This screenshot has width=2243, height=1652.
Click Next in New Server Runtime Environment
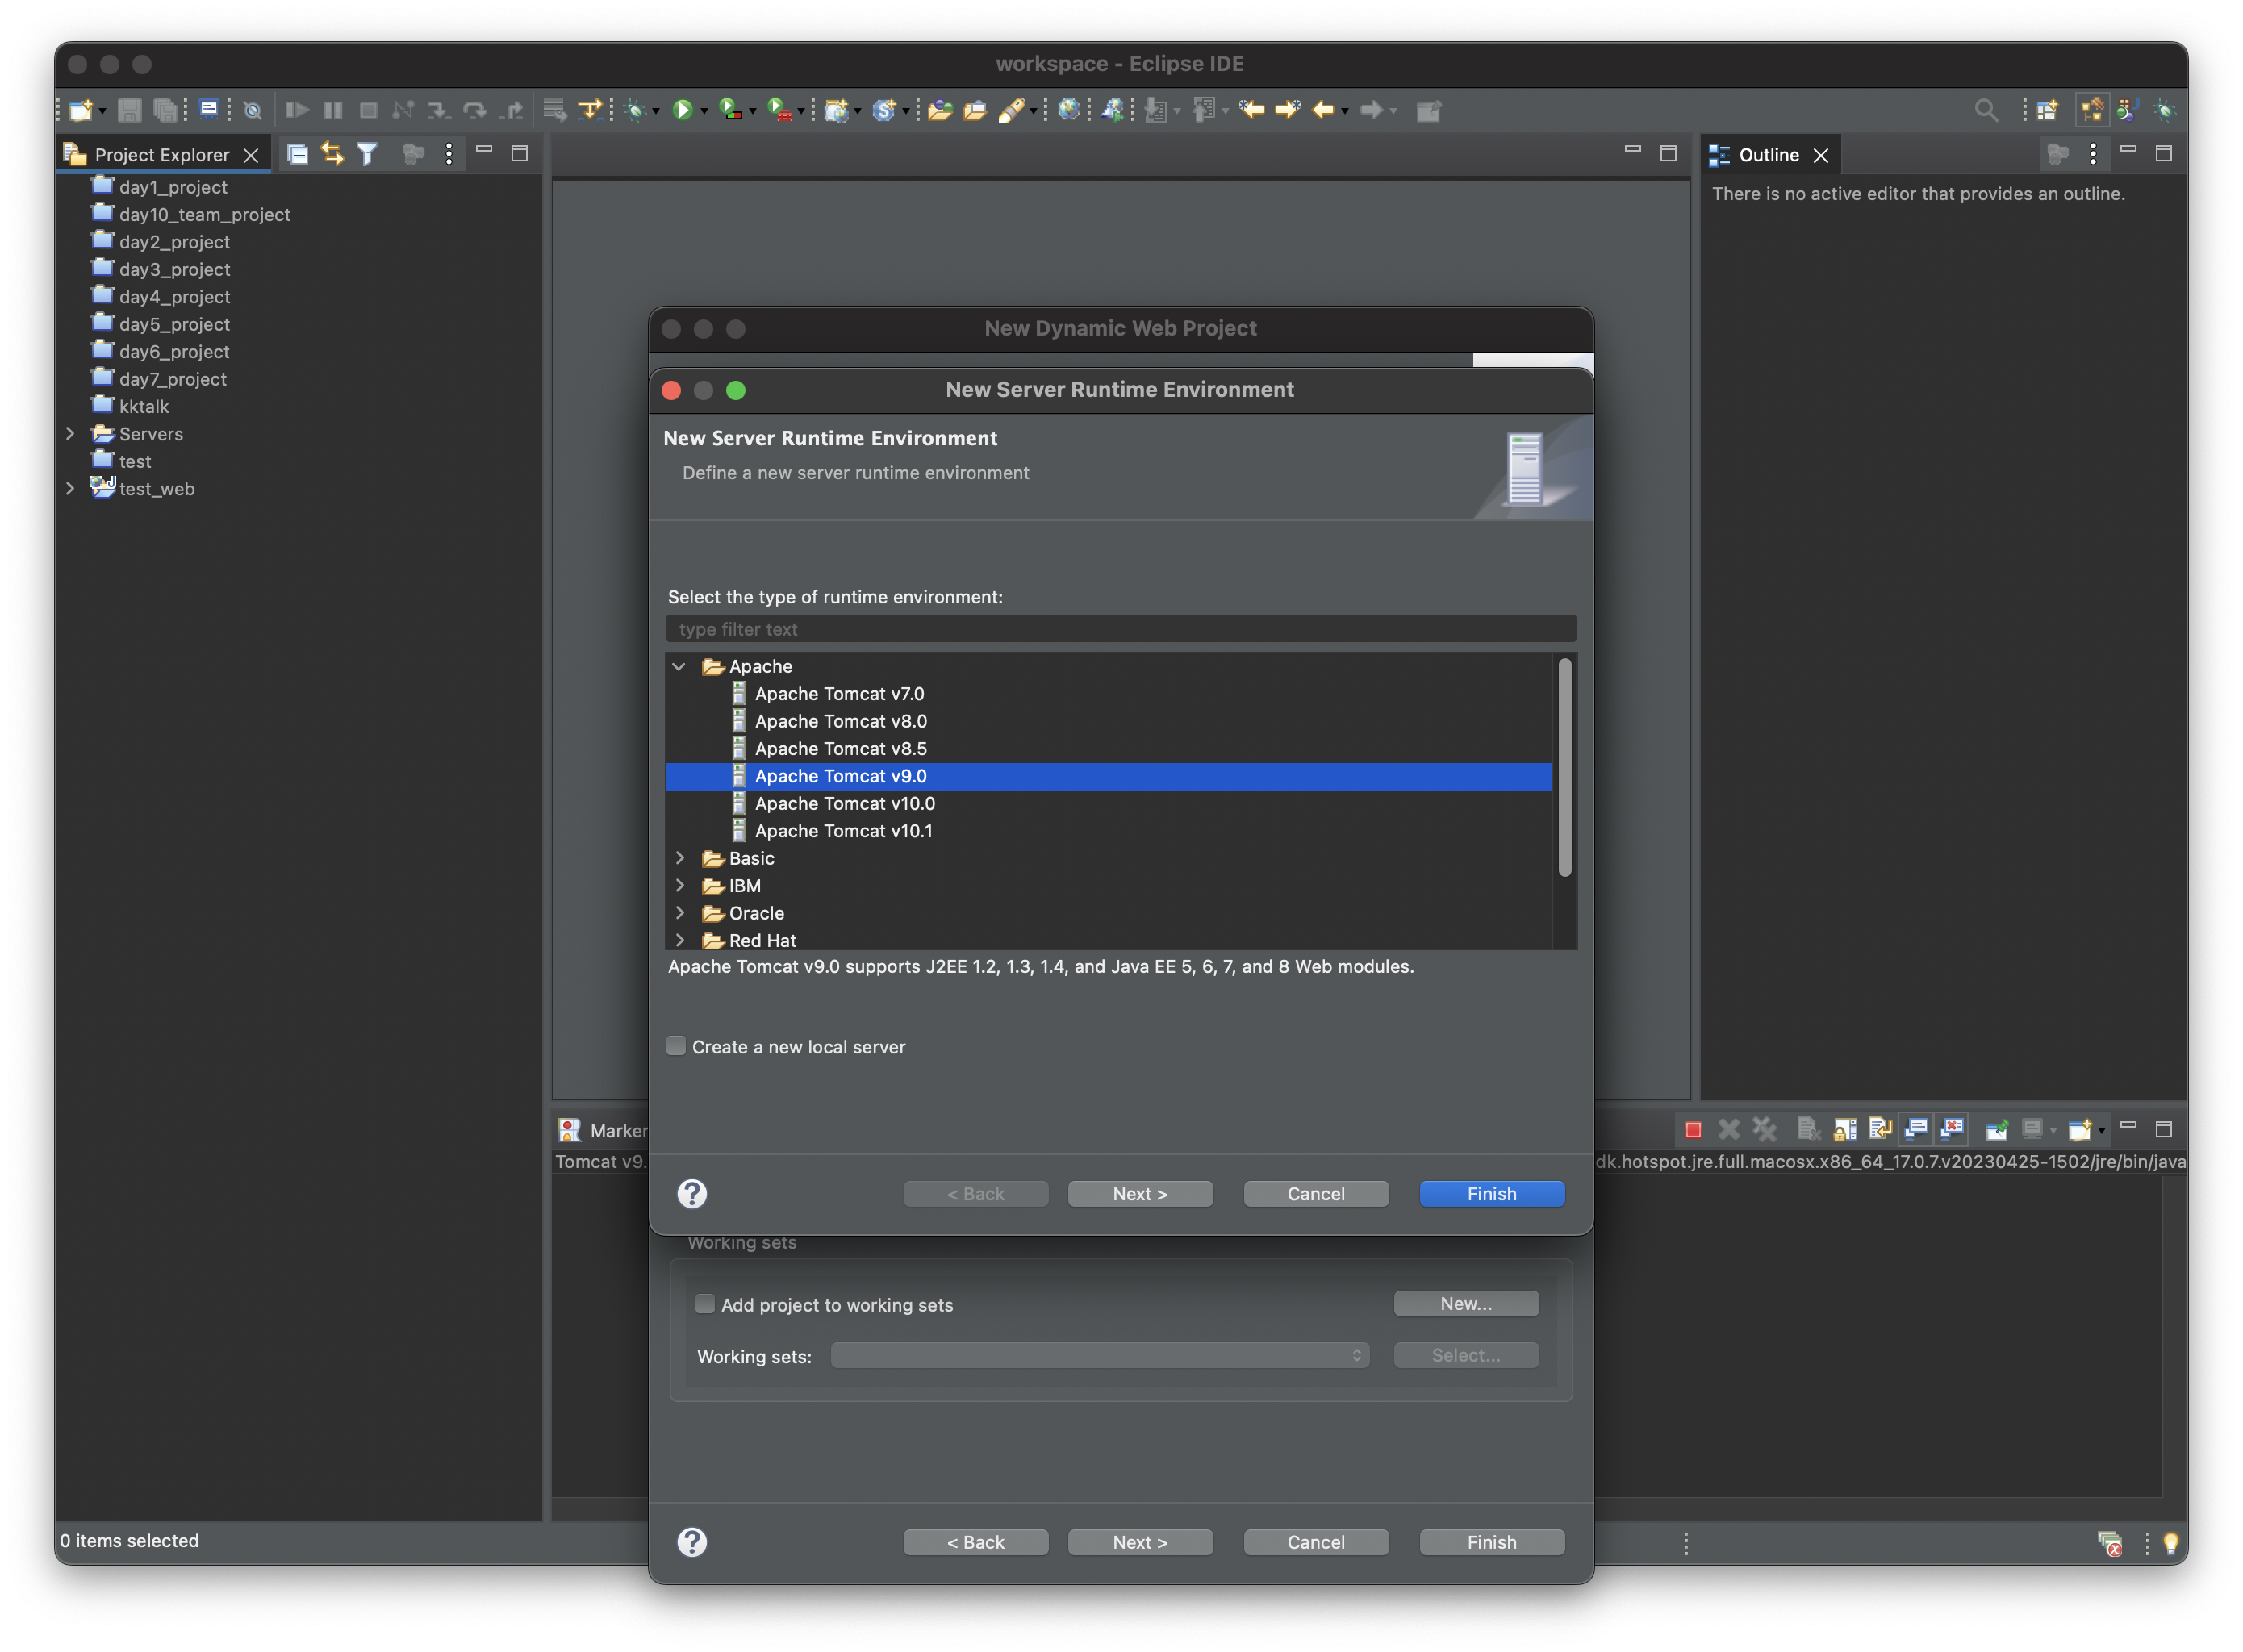pyautogui.click(x=1141, y=1192)
